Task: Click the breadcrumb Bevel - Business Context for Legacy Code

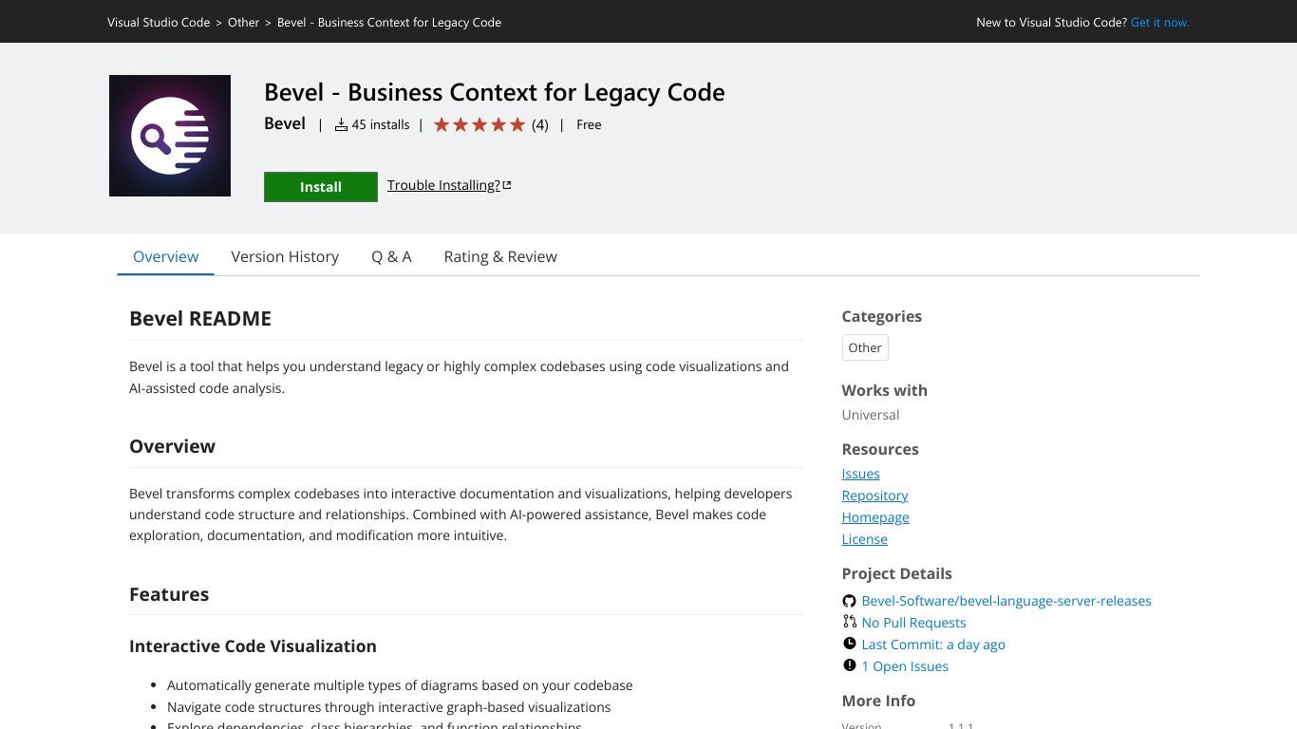Action: [x=389, y=22]
